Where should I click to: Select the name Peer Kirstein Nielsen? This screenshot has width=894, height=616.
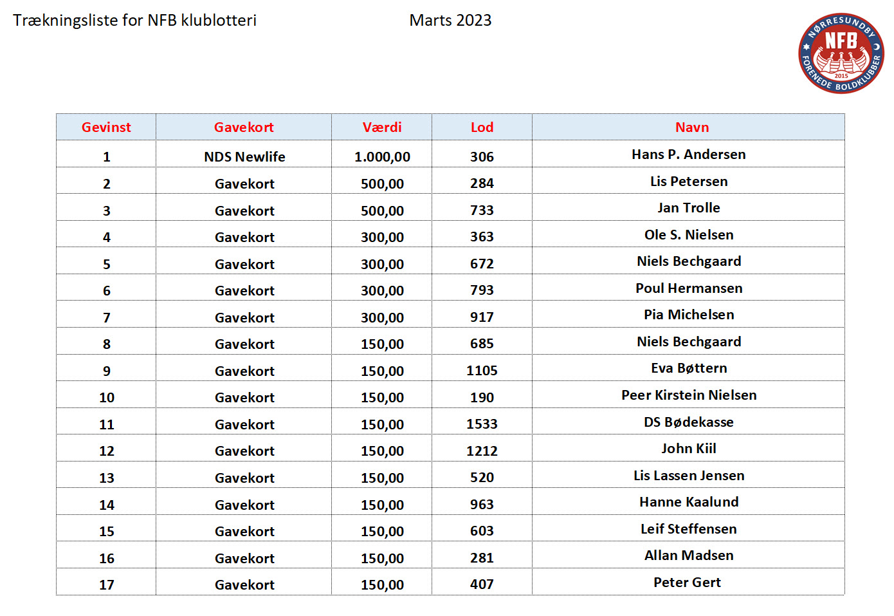pos(689,395)
